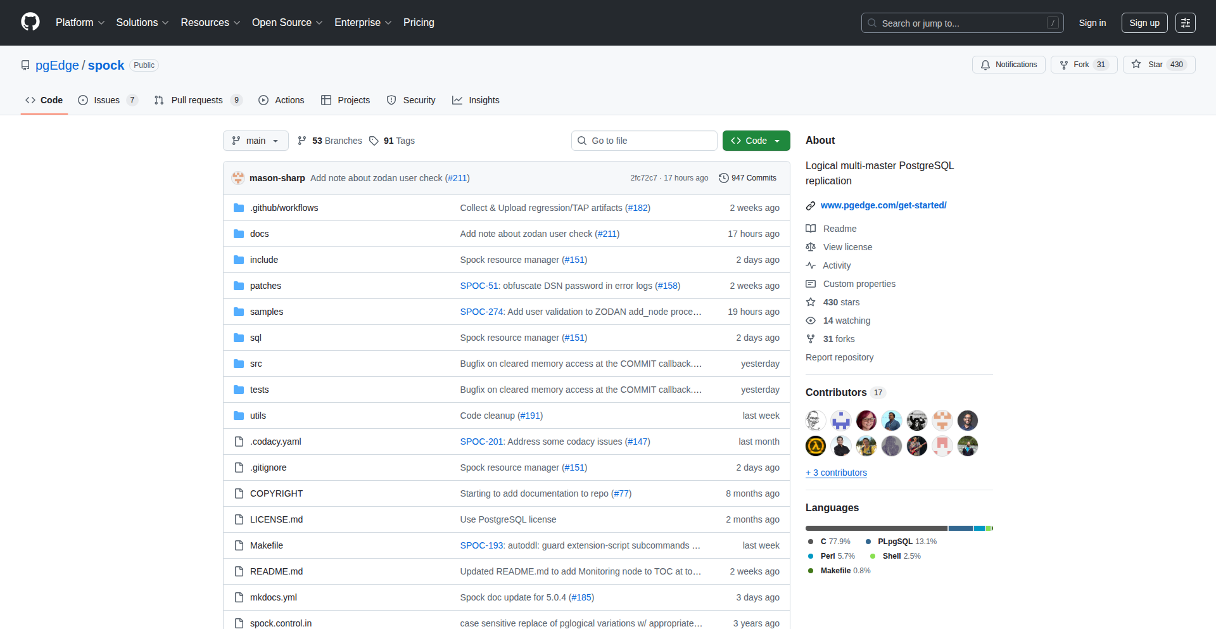Click mason-sharp's avatar in commit bar
Viewport: 1216px width, 629px height.
(238, 178)
